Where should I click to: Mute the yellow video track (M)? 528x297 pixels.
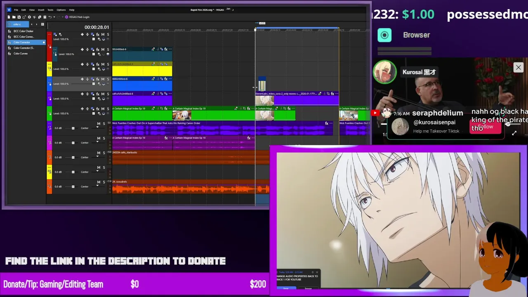(103, 64)
